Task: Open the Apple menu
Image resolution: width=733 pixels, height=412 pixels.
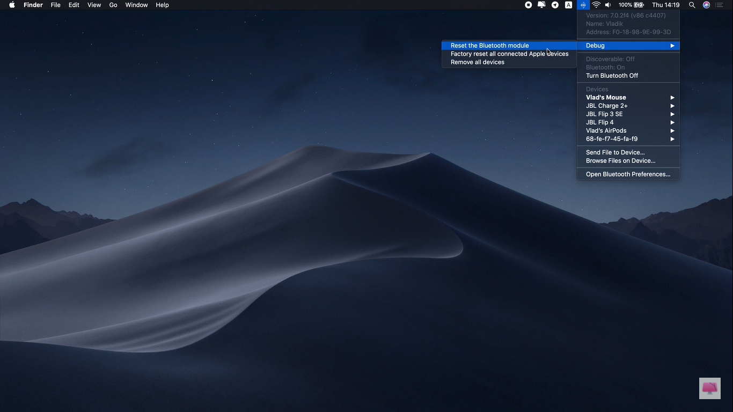Action: 12,5
